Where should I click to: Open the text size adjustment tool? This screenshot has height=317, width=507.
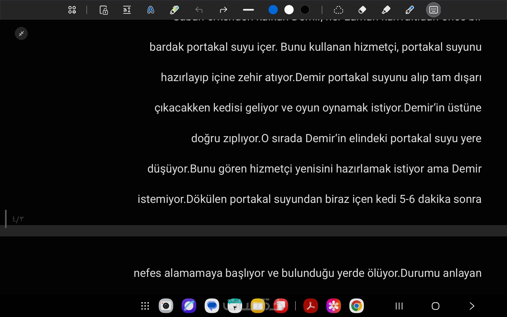127,10
